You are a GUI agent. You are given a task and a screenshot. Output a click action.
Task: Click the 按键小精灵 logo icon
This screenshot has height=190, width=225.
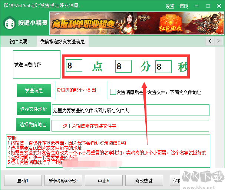pyautogui.click(x=10, y=23)
